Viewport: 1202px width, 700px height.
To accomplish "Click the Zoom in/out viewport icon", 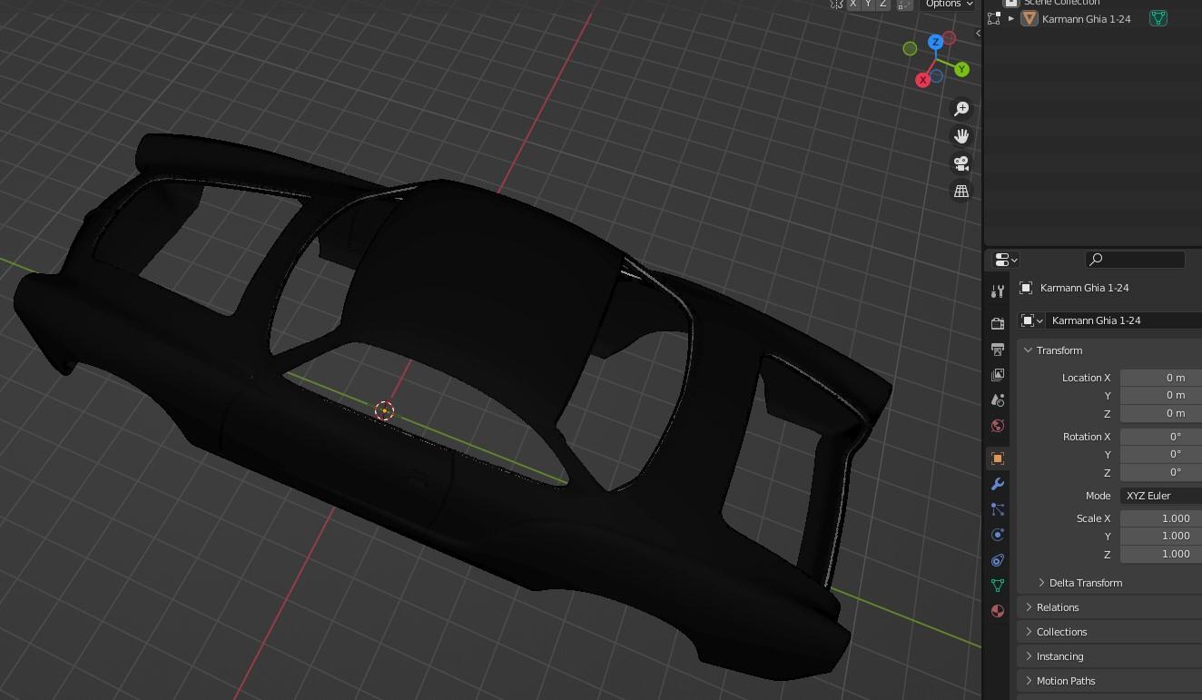I will pyautogui.click(x=961, y=109).
